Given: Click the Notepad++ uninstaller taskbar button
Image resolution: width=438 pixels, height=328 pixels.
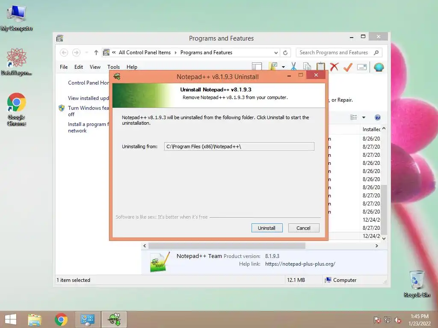Looking at the screenshot, I should click(114, 319).
